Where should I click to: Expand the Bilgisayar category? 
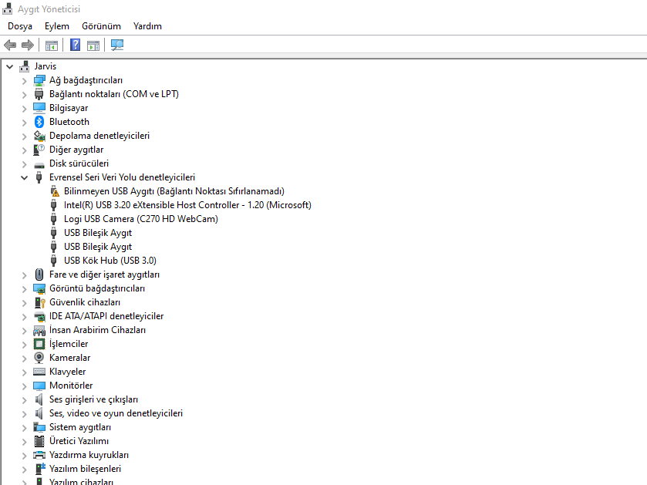25,109
